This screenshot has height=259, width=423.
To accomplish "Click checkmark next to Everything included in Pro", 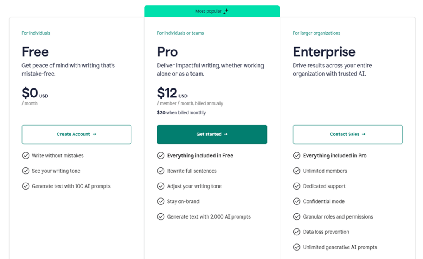I will click(297, 156).
